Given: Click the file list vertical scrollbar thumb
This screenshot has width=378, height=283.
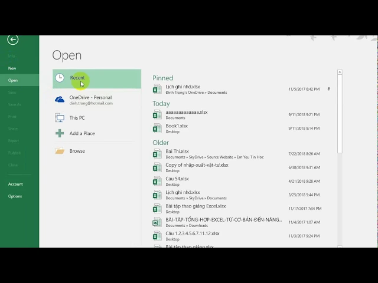Looking at the screenshot, I should point(340,112).
